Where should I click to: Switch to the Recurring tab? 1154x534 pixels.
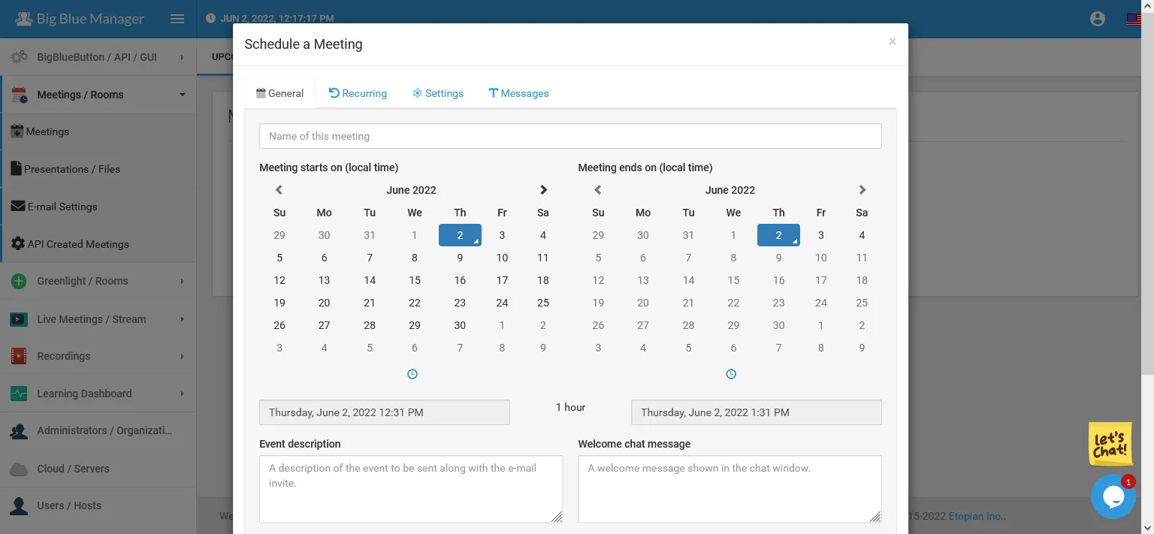click(358, 93)
